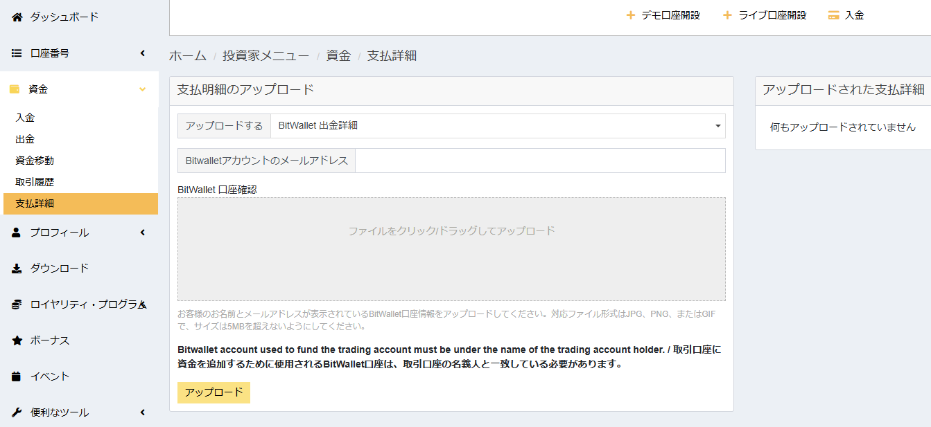Collapse the 資金 section chevron
Viewport: 931px width, 427px height.
[x=142, y=89]
